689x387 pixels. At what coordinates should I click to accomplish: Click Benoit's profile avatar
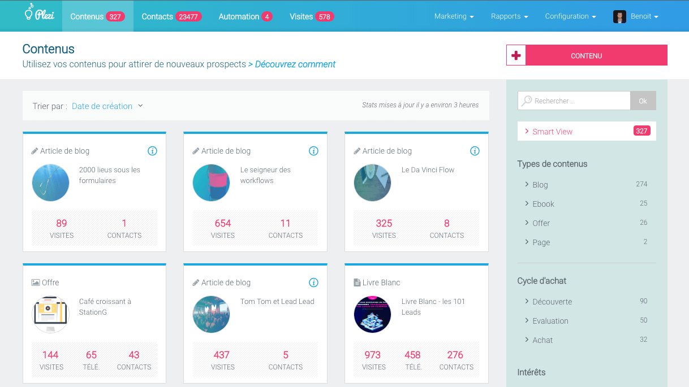coord(619,16)
